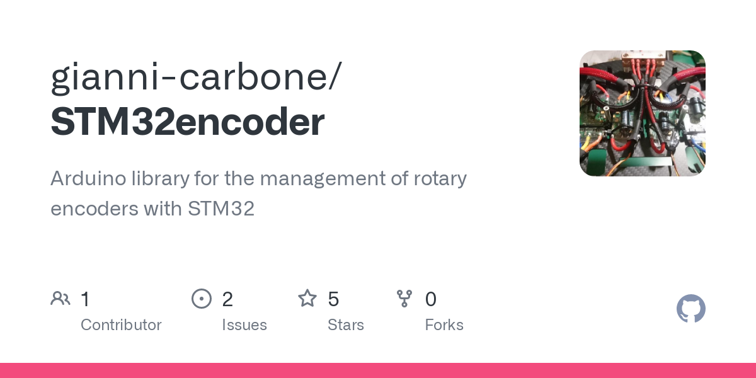This screenshot has width=756, height=378.
Task: Open the gianni-carbone owner name
Action: tap(189, 77)
